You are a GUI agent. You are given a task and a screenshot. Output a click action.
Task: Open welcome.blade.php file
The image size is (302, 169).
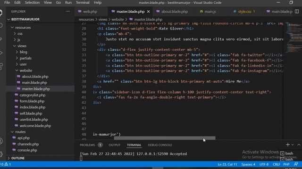(x=35, y=125)
